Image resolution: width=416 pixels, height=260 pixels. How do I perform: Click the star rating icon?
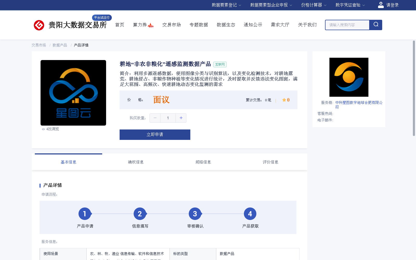[284, 100]
